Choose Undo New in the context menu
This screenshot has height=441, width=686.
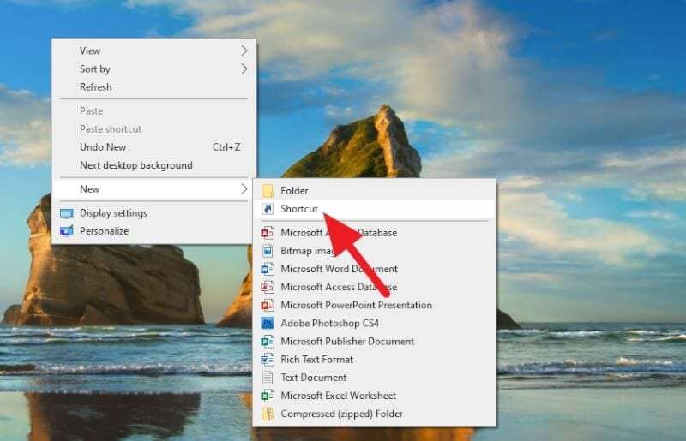(154, 147)
